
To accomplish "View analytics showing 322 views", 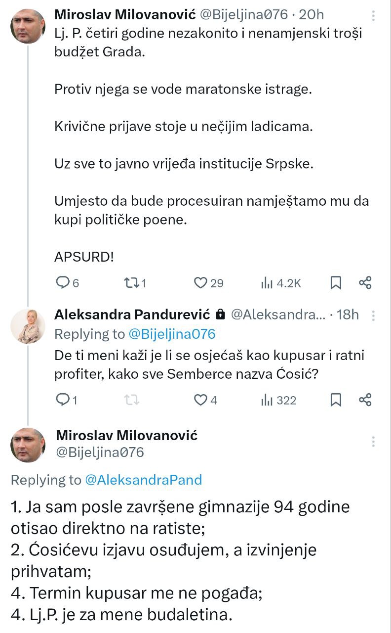I will tap(267, 400).
